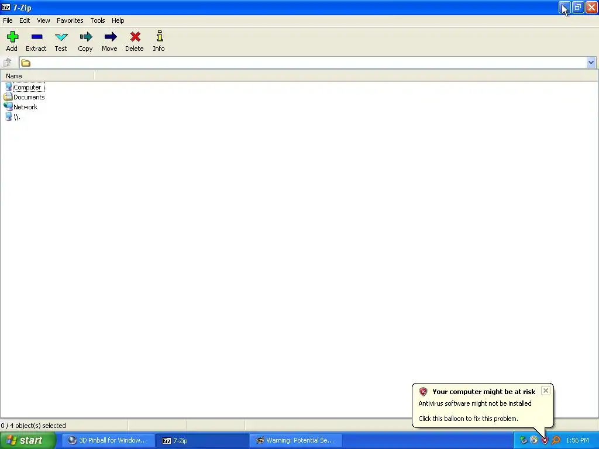Open the View menu
599x449 pixels.
pyautogui.click(x=43, y=20)
